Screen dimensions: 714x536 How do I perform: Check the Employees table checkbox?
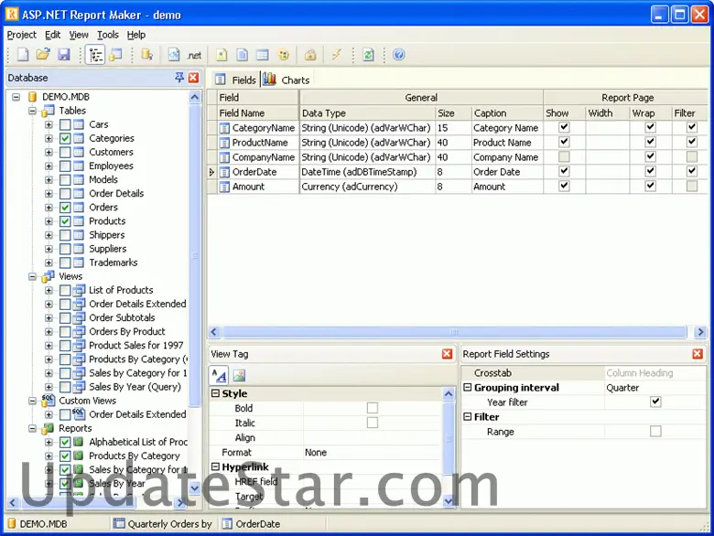tap(65, 166)
